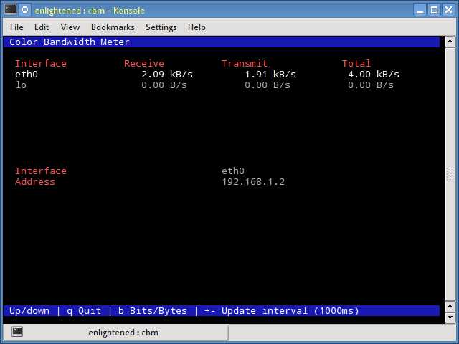Click the 192.168.1.2 address text
Screen dimensions: 459x344
tap(253, 181)
